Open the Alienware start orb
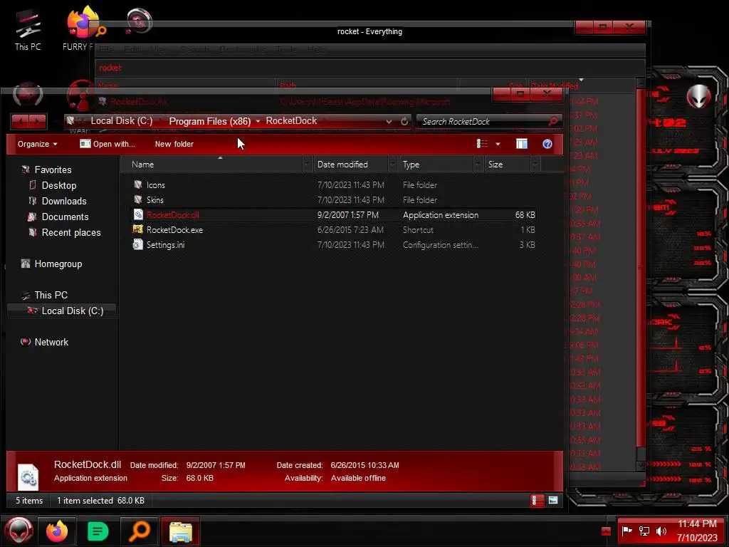The image size is (729, 547). [19, 531]
